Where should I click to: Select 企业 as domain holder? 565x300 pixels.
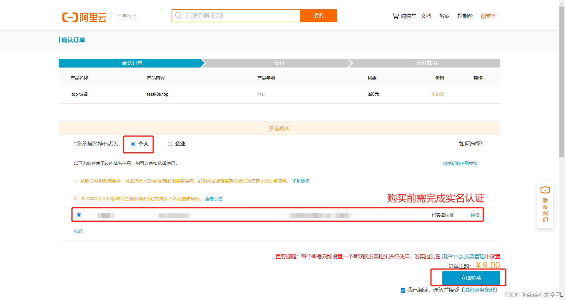[x=170, y=144]
